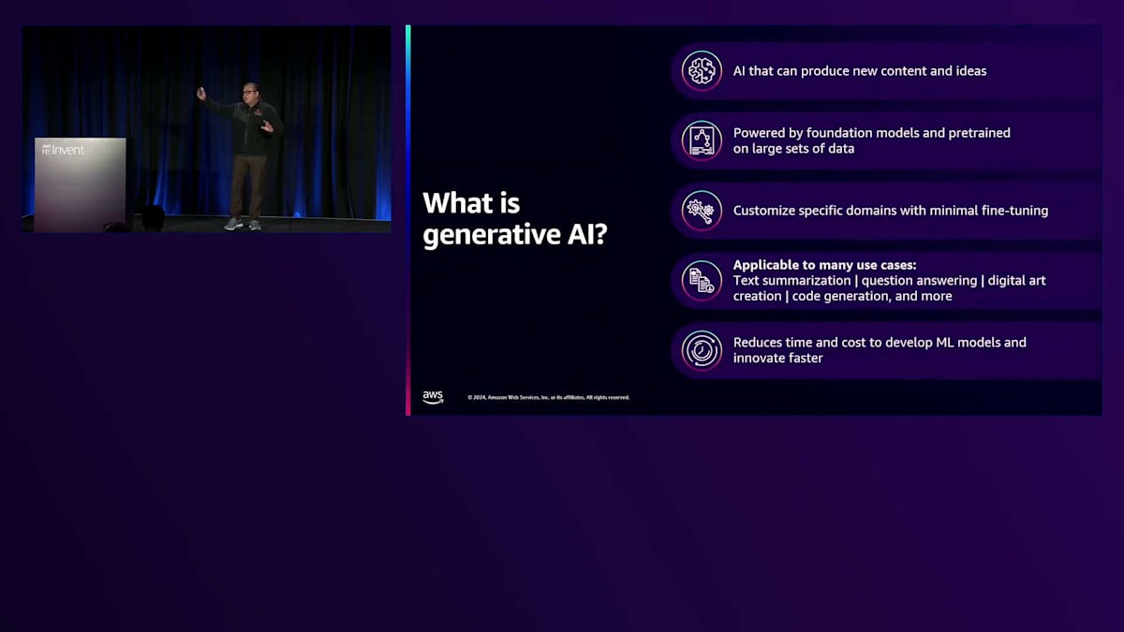Click the foundation model icon beside 'Powered by foundation models'

702,140
